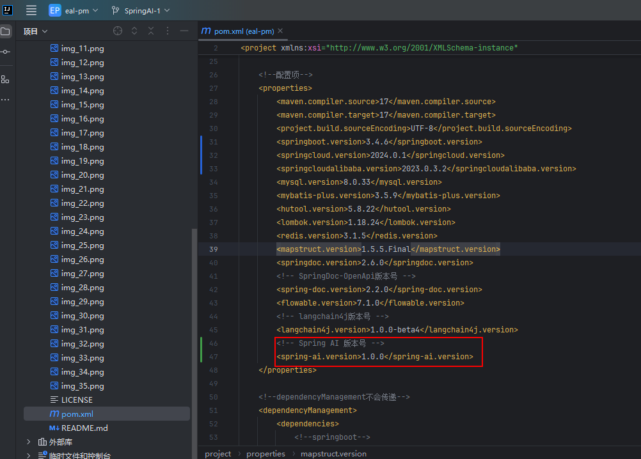This screenshot has width=641, height=459.
Task: Select img_20.png in the project tree
Action: click(x=83, y=175)
